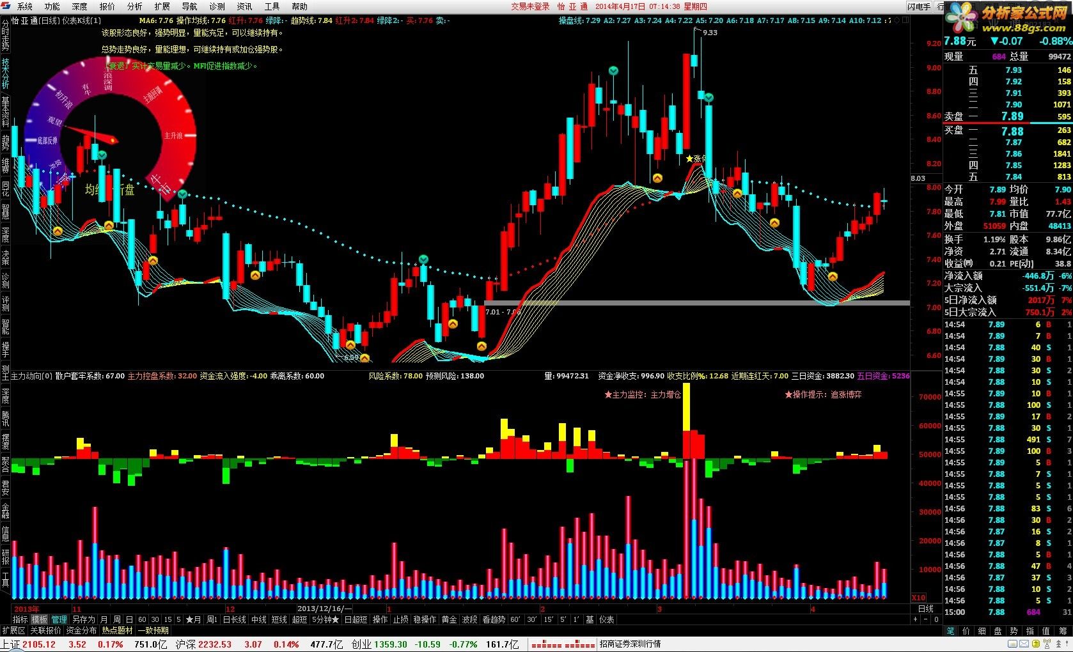Click the 指标 button in bottom toolbar
1073x652 pixels.
tap(20, 619)
